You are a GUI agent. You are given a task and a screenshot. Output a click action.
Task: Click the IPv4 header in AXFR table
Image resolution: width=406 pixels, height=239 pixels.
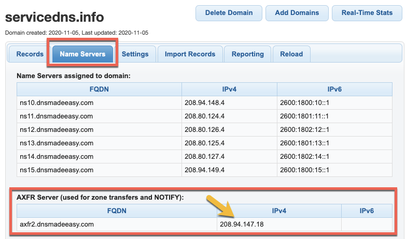(x=279, y=211)
